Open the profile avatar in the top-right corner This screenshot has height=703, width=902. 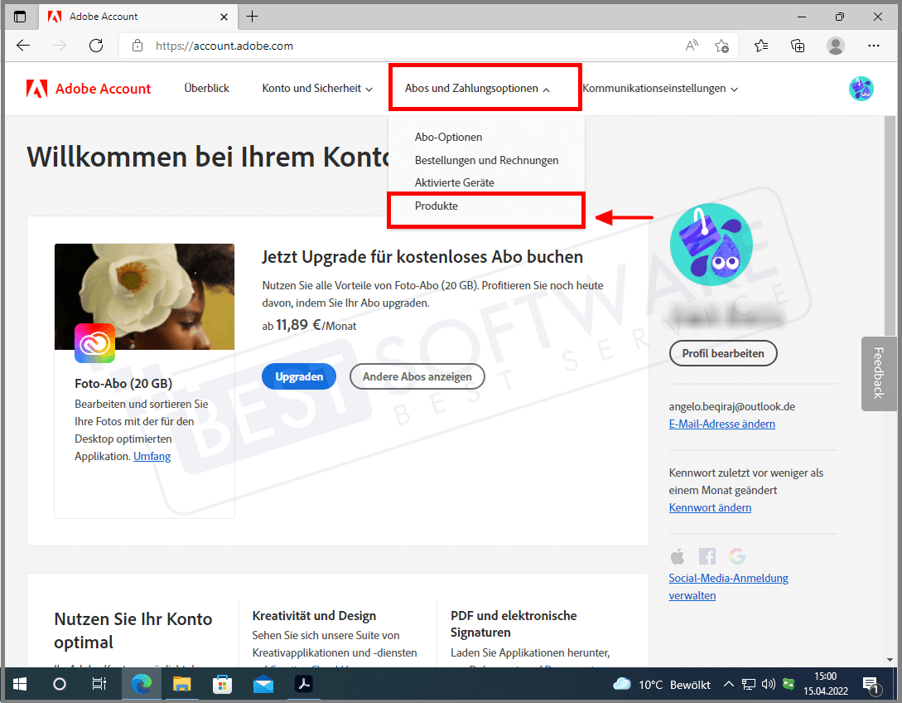click(x=861, y=88)
